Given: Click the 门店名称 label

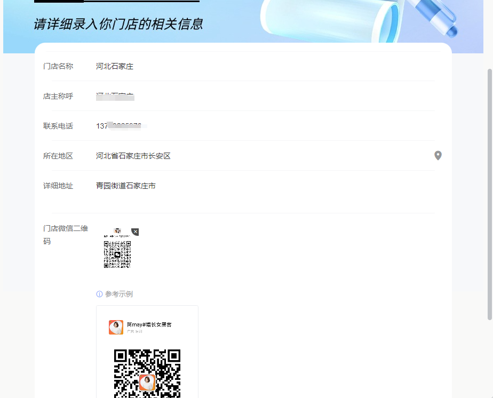Looking at the screenshot, I should (x=58, y=66).
